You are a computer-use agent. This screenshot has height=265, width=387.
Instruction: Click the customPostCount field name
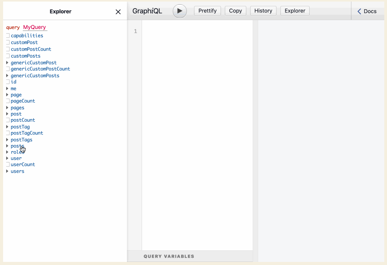(31, 49)
